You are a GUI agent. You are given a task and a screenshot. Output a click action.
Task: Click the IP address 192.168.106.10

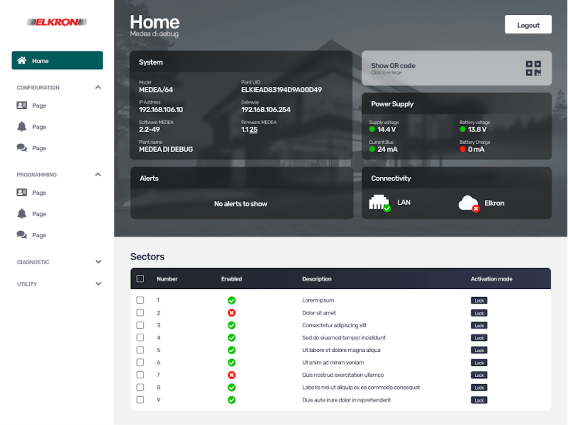point(161,110)
